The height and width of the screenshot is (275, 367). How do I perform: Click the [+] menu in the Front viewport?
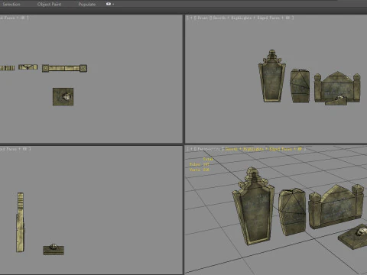point(190,18)
